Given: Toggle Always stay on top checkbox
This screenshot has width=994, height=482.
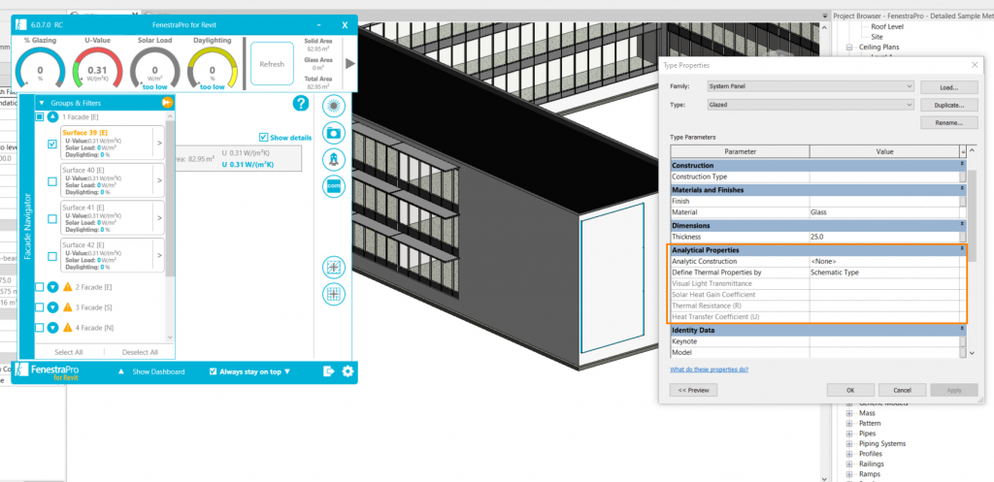Looking at the screenshot, I should 214,371.
